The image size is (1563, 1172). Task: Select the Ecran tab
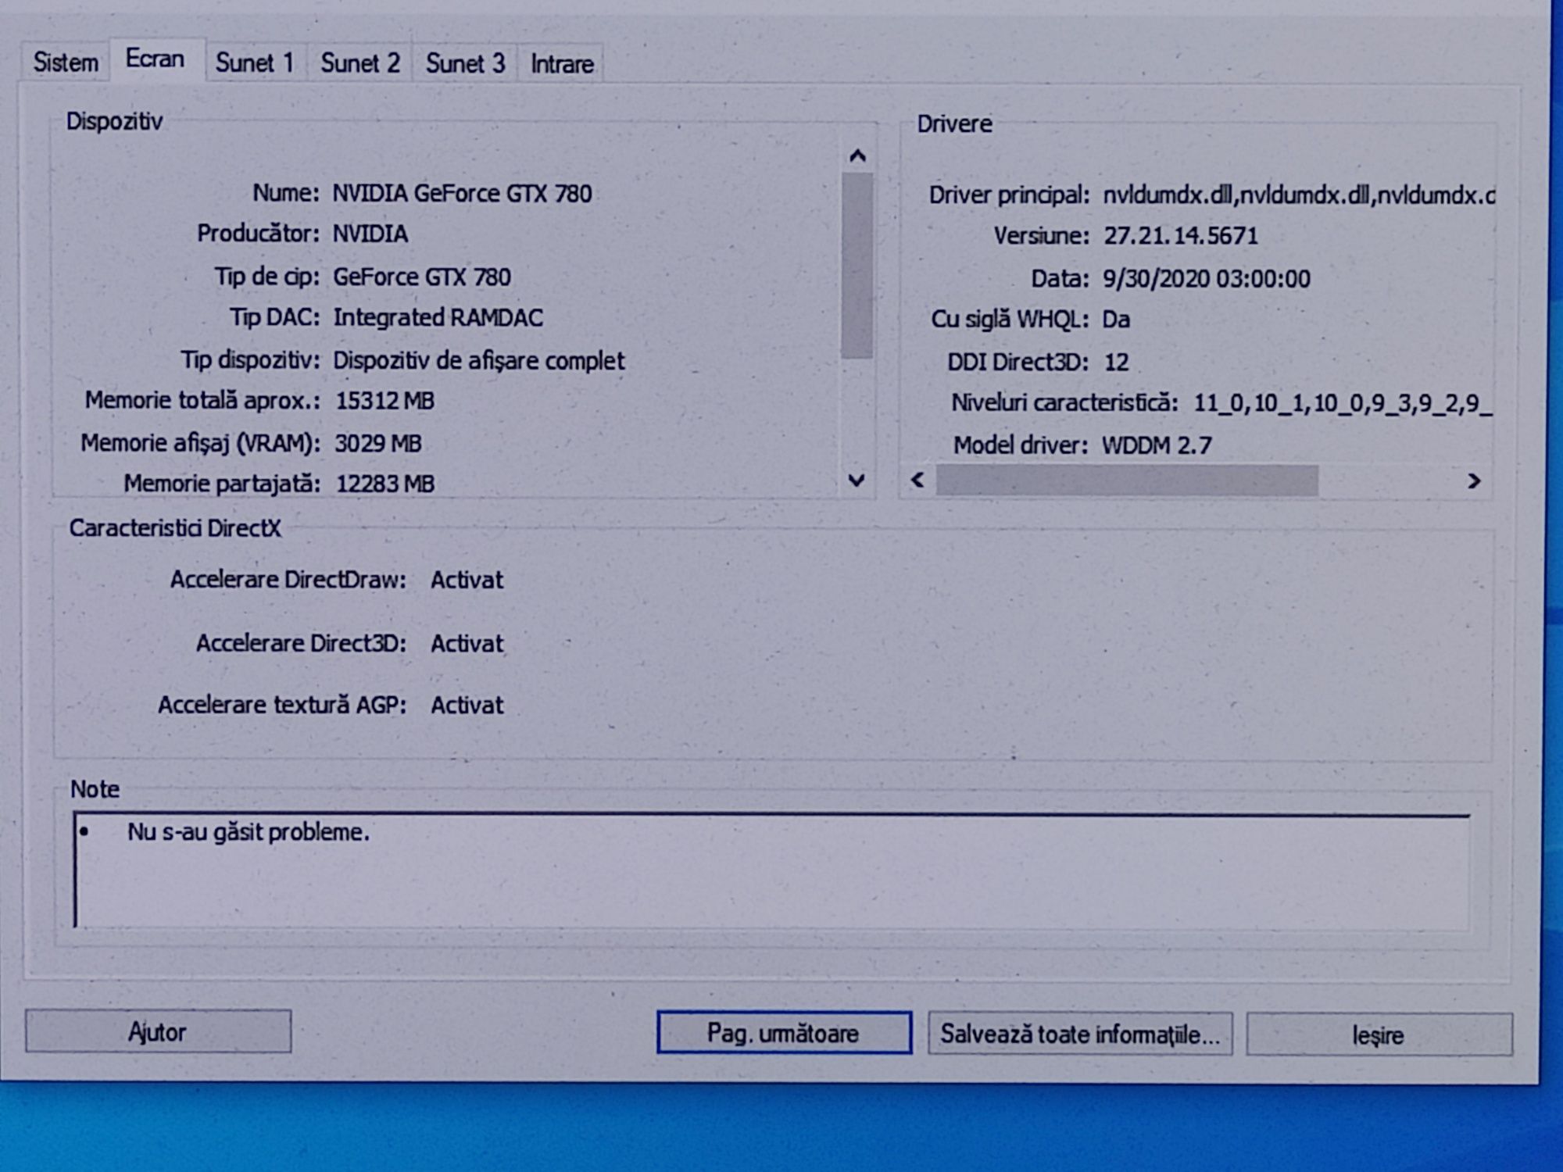[156, 59]
